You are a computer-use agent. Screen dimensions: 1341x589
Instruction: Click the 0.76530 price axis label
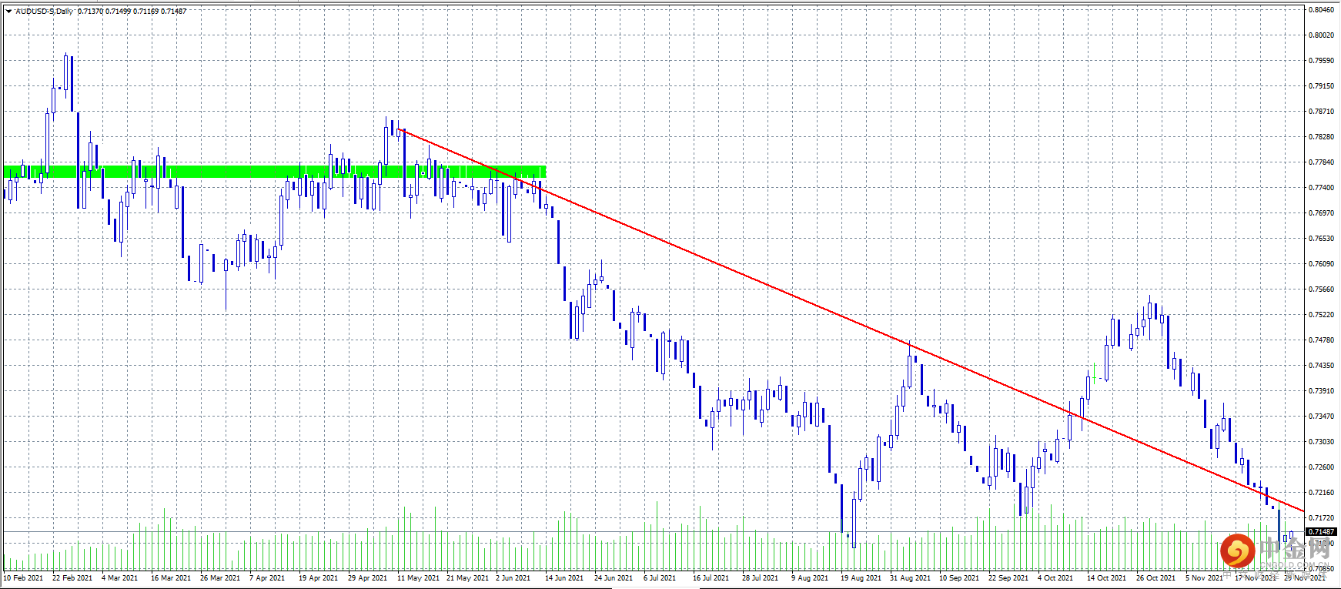click(1322, 239)
